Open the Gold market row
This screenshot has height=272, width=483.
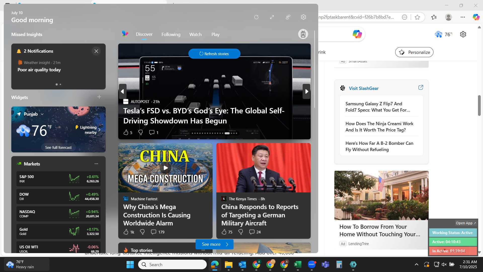[x=58, y=231]
